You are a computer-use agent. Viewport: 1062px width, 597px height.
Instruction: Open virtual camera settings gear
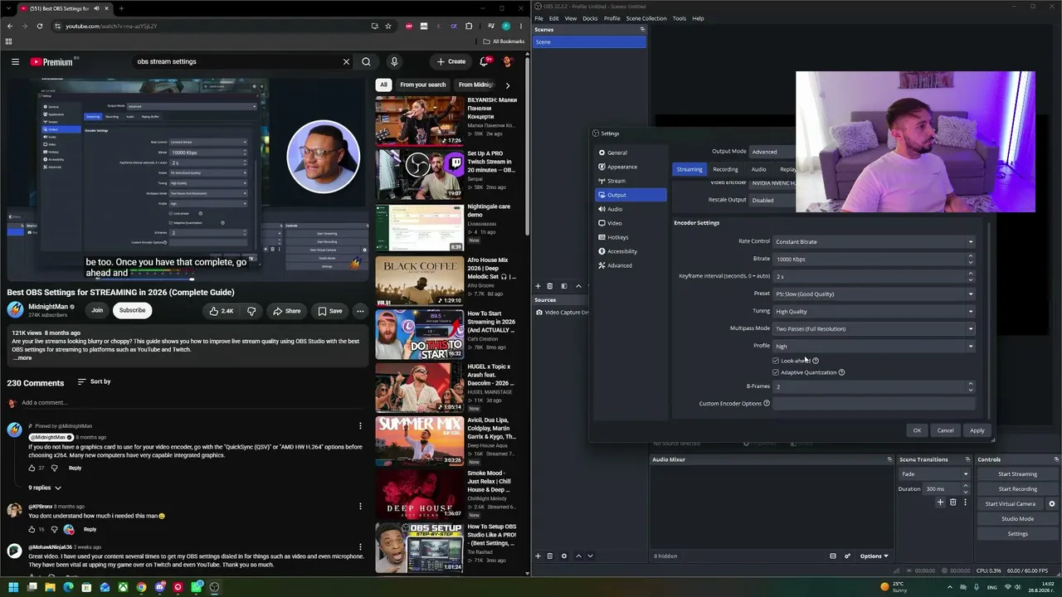click(1052, 503)
